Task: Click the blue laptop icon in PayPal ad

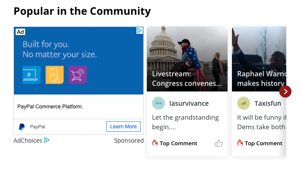Action: tap(31, 75)
